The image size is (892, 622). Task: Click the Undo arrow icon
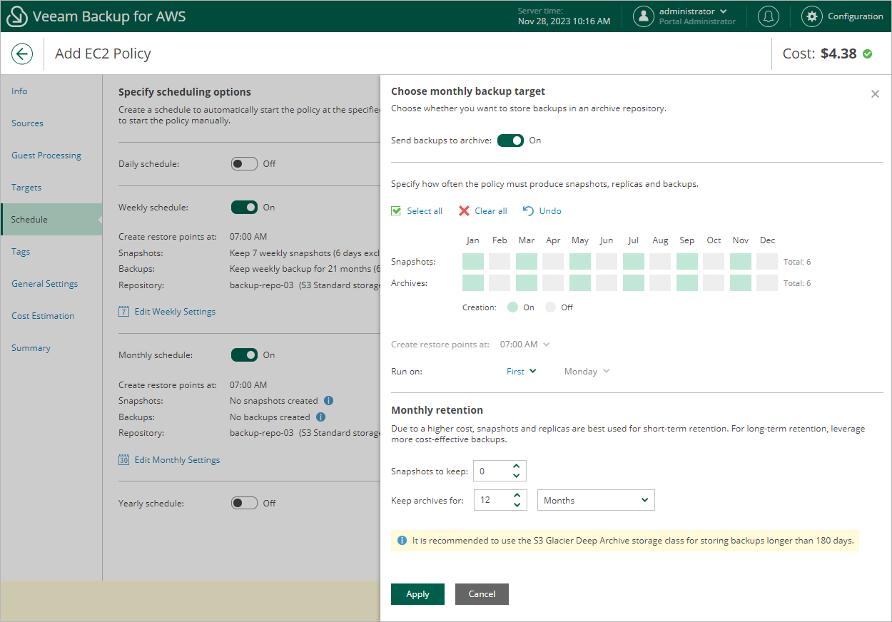(x=528, y=211)
